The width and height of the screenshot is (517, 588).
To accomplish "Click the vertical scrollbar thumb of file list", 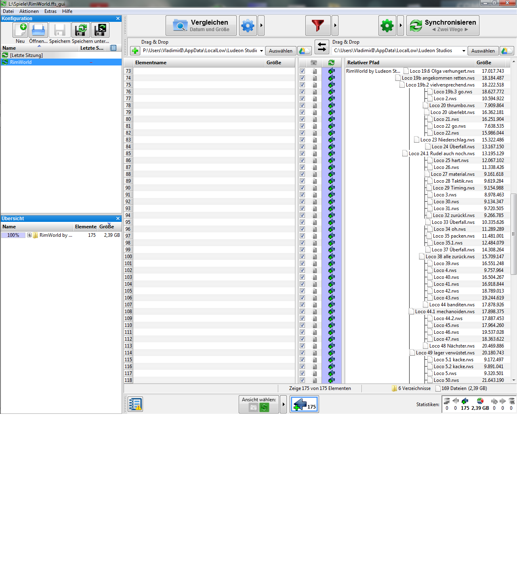I will 514,234.
